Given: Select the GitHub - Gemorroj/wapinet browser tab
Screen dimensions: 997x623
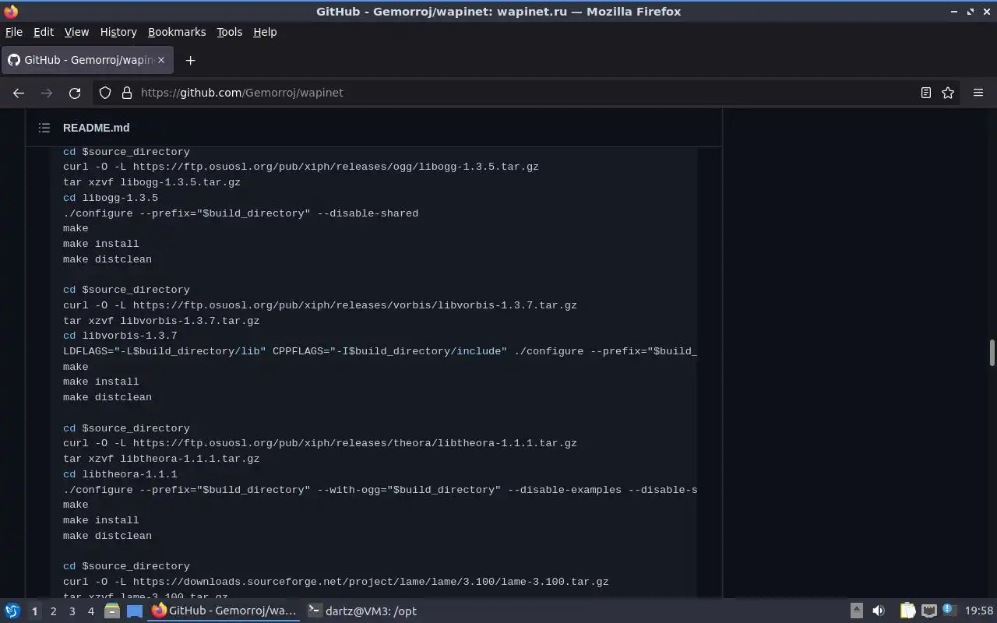Looking at the screenshot, I should click(x=86, y=60).
